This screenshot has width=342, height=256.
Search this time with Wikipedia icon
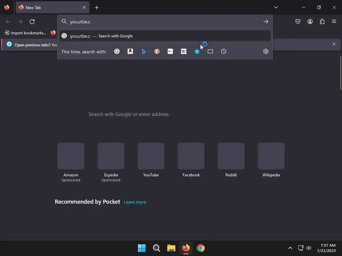(184, 51)
